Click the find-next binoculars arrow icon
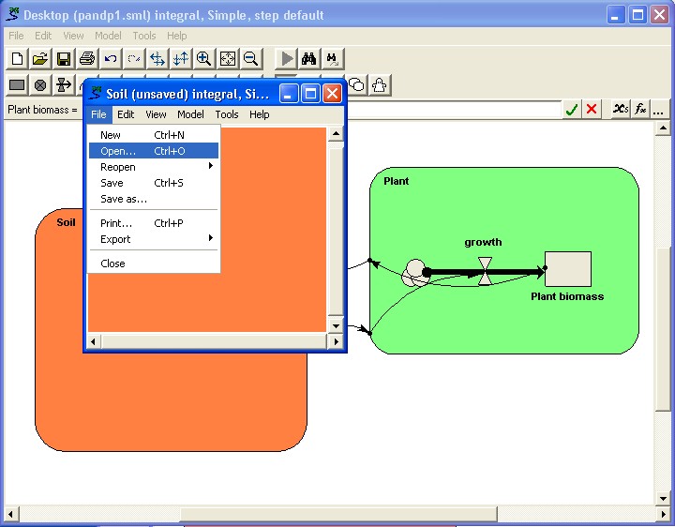 (332, 58)
